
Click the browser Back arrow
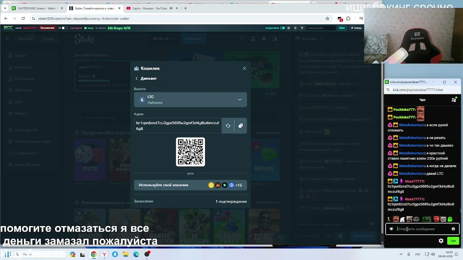click(6, 18)
